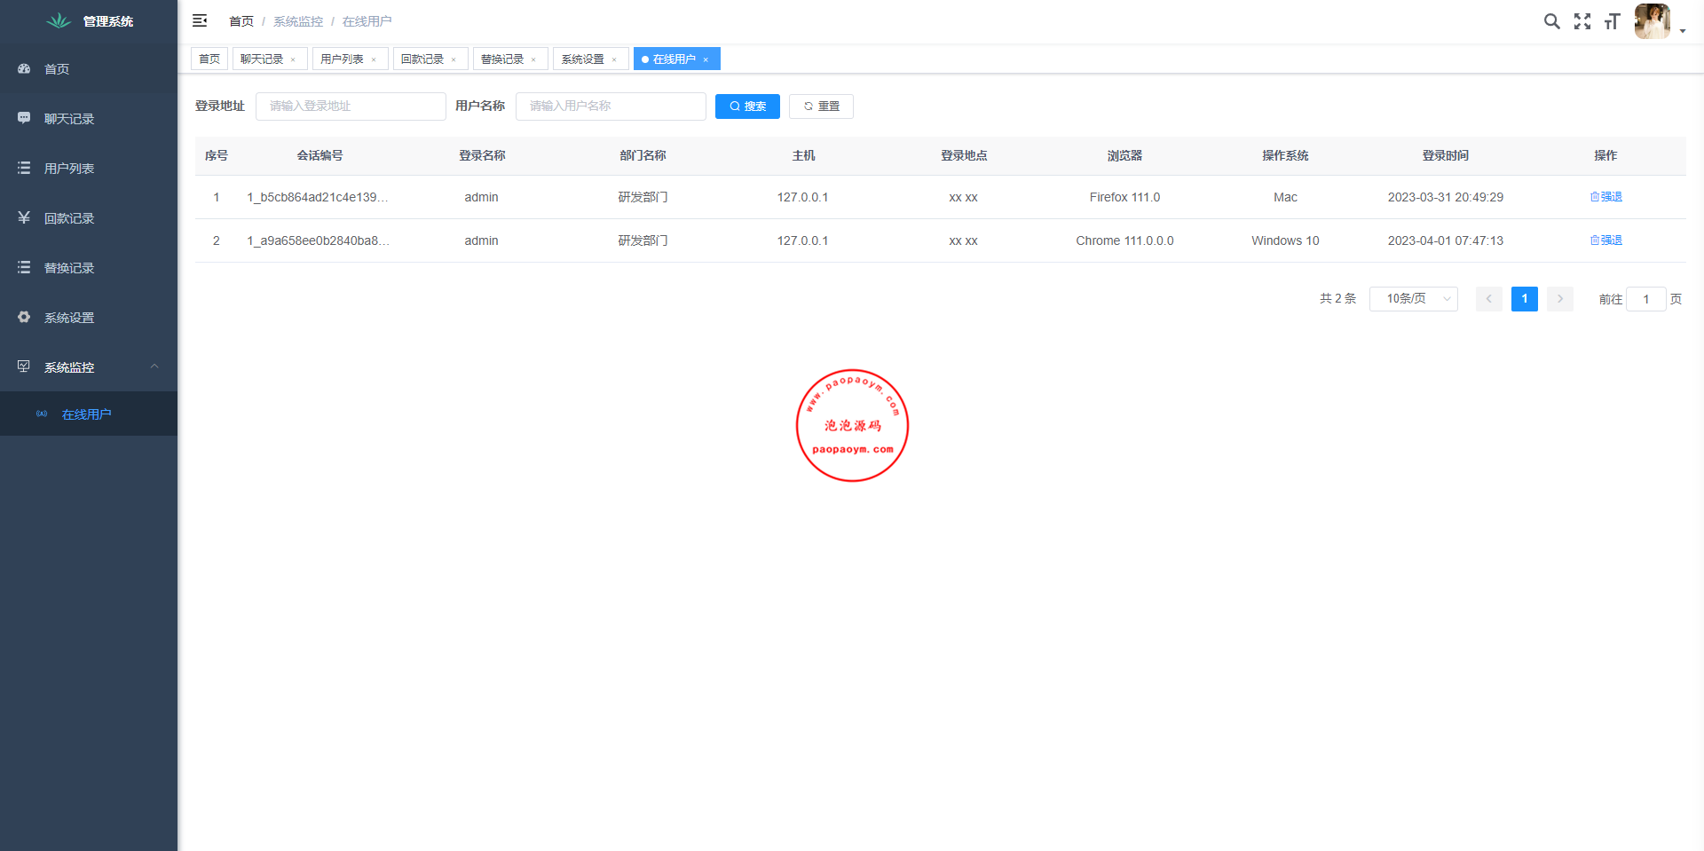The image size is (1704, 851).
Task: Open avatar dropdown caret menu
Action: [x=1682, y=31]
